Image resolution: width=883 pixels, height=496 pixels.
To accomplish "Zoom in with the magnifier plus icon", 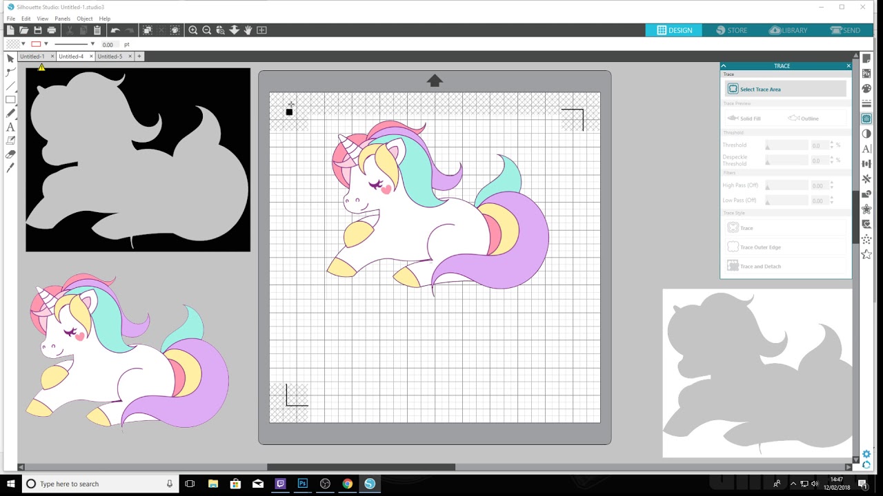I will pos(193,30).
